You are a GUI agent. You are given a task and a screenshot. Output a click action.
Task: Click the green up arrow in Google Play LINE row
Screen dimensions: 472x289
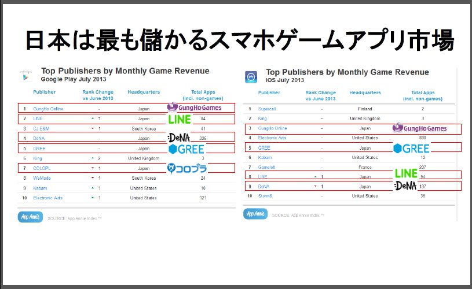[x=93, y=118]
